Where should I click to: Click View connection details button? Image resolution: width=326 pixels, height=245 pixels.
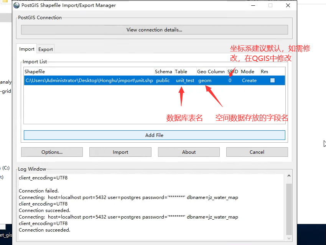[154, 30]
